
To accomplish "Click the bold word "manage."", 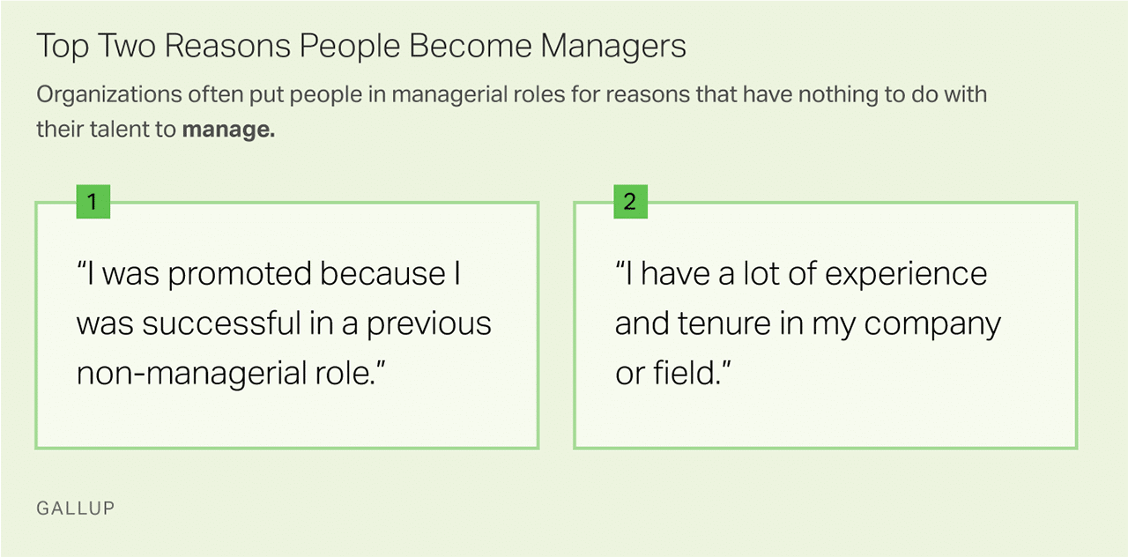I will click(x=228, y=130).
